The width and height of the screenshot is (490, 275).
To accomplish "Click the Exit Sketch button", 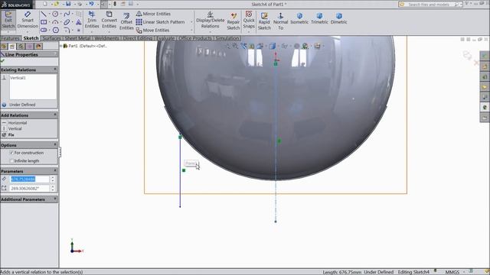I will click(8, 20).
